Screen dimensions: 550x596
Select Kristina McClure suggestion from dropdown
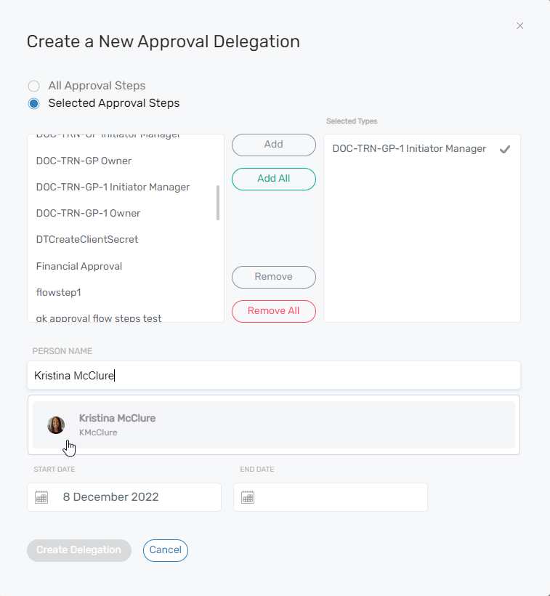pyautogui.click(x=273, y=424)
